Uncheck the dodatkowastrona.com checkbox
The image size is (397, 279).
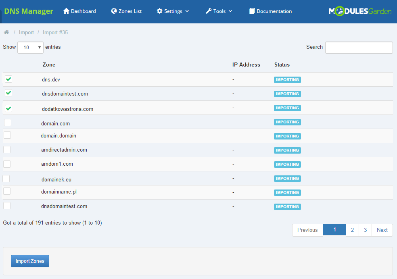click(8, 108)
